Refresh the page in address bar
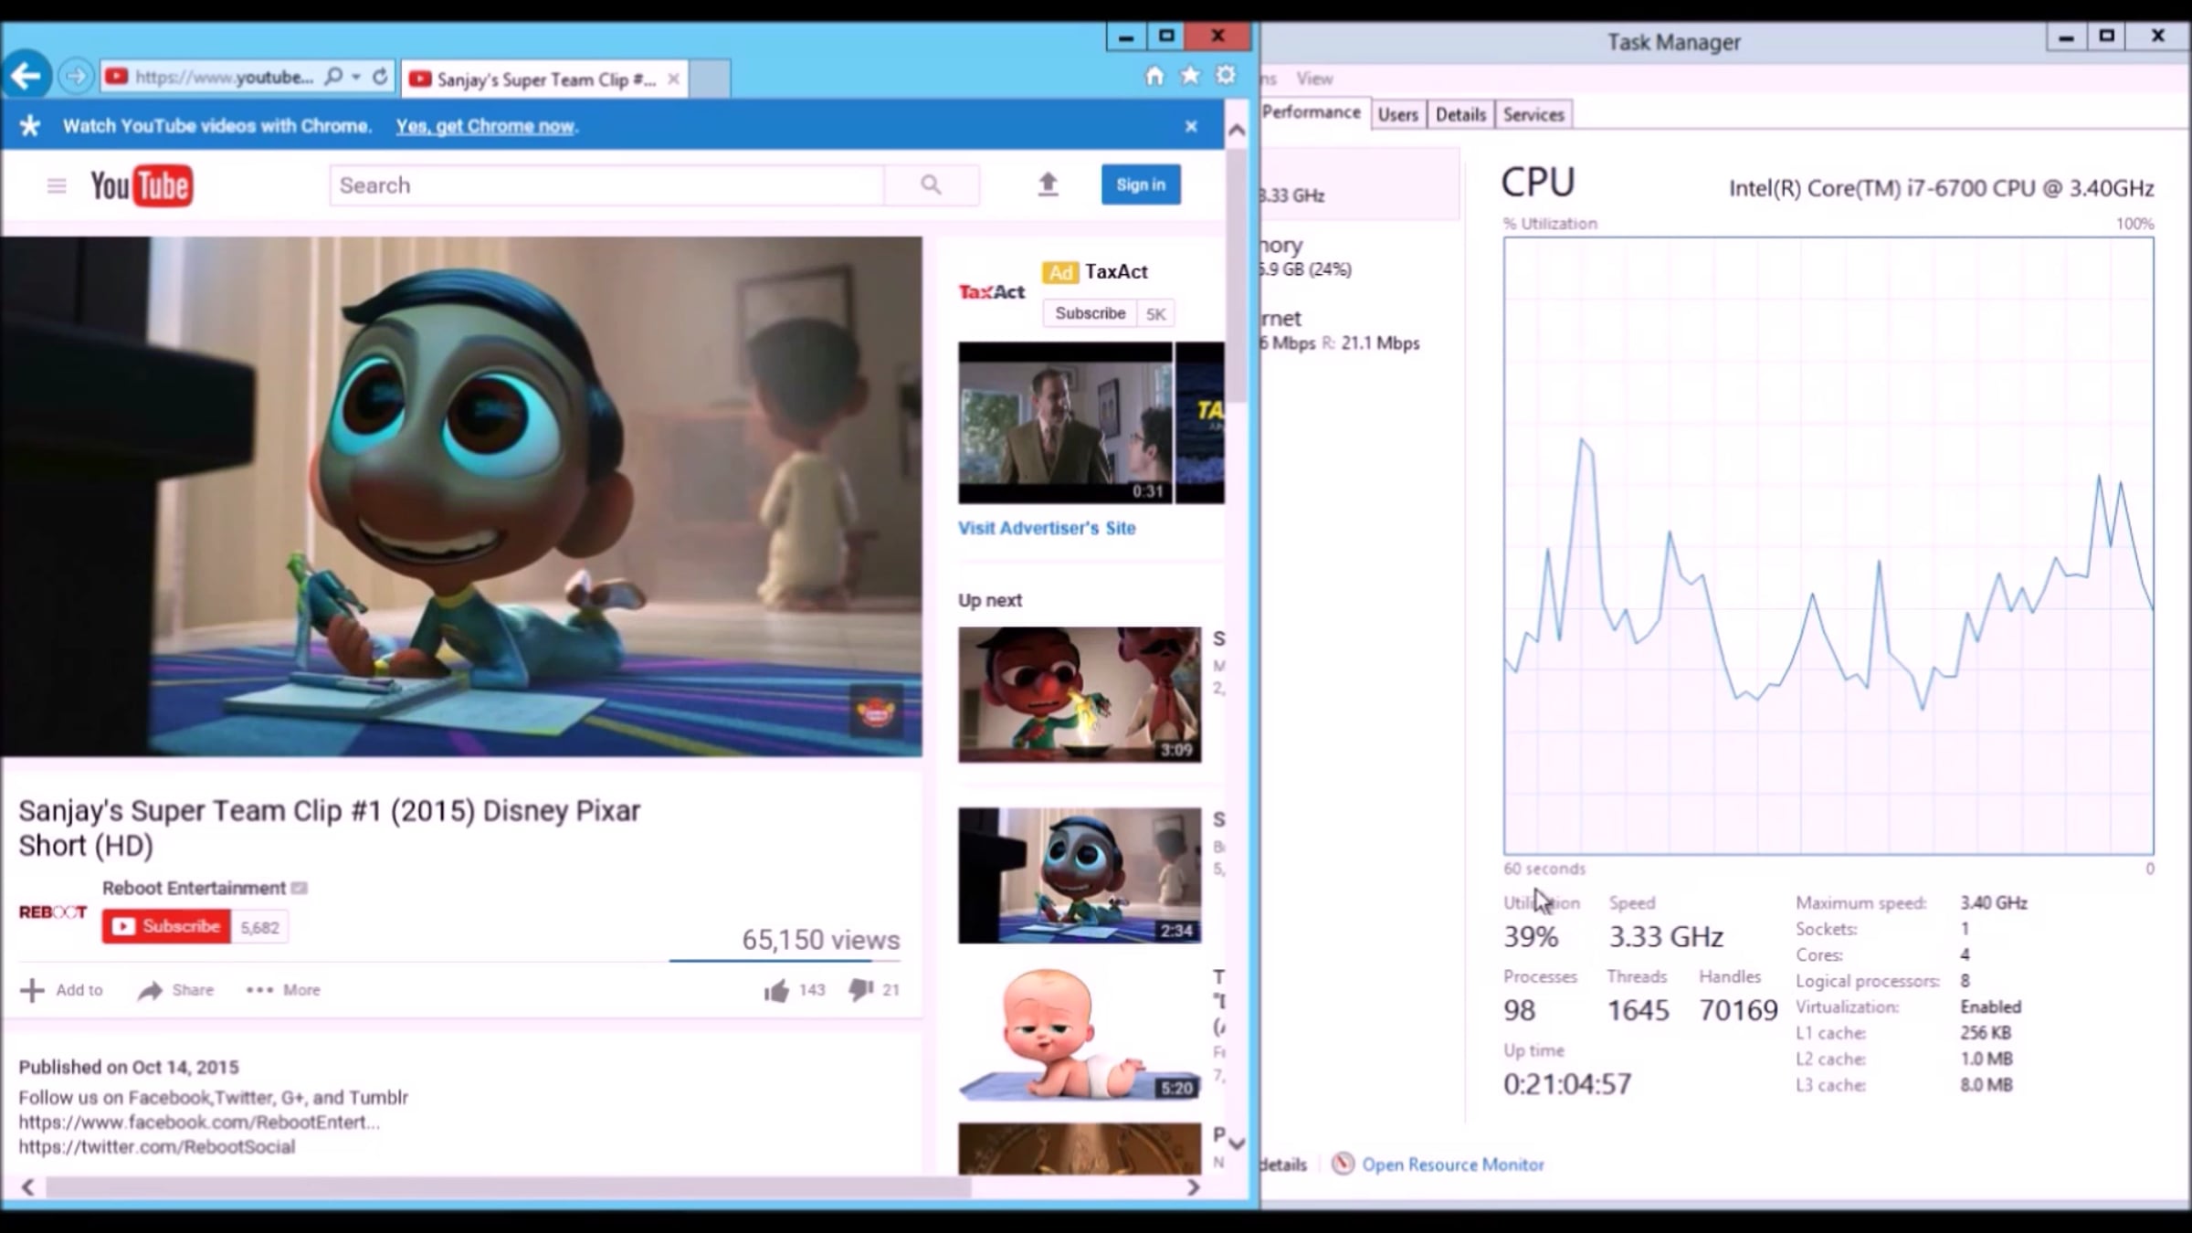 pos(380,77)
